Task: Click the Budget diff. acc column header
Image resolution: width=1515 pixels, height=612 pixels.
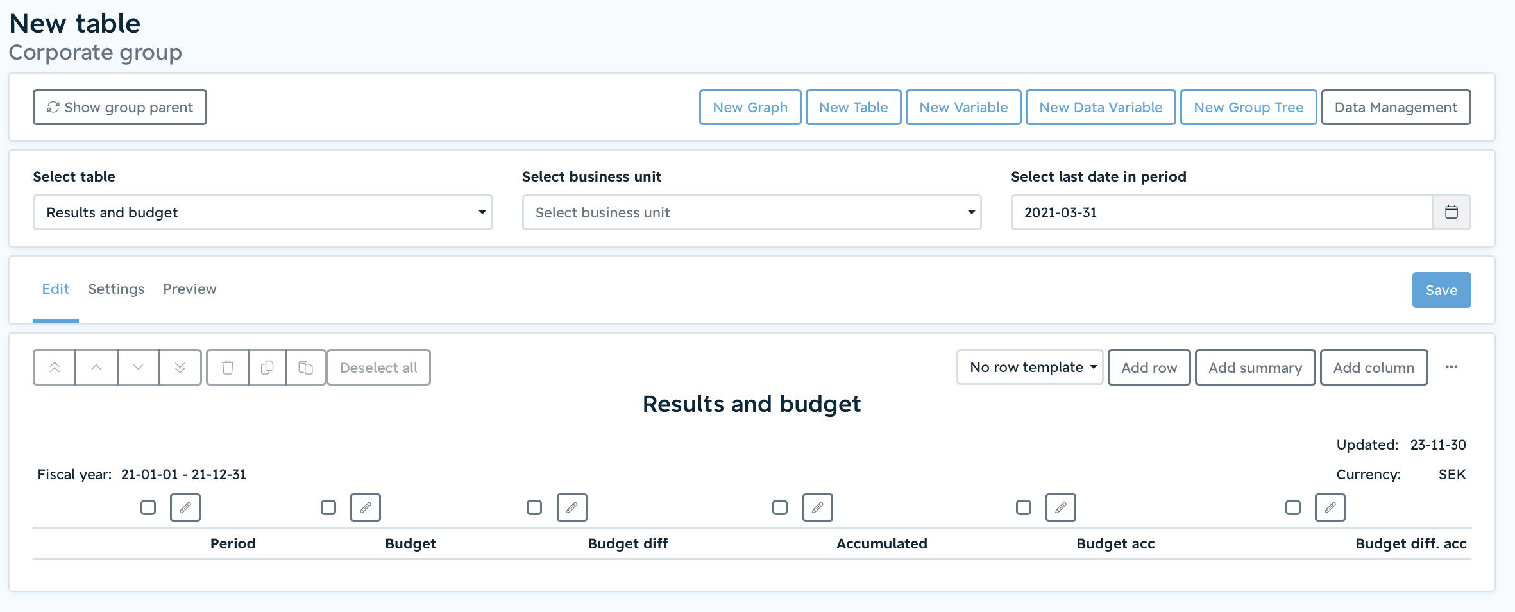Action: click(x=1411, y=543)
